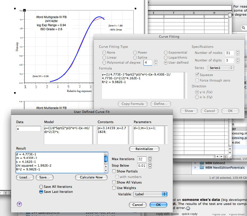The image size is (247, 216).
Task: Select the None curve fitting type
Action: (x=104, y=52)
